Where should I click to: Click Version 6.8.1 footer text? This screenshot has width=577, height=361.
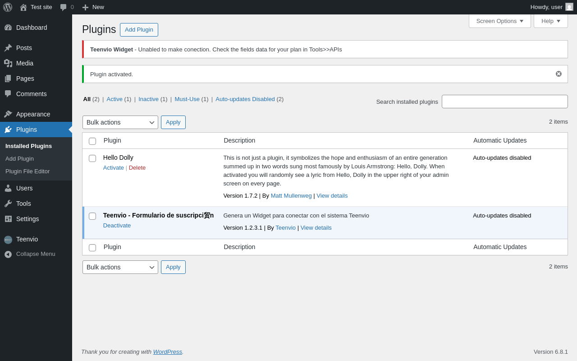click(551, 352)
